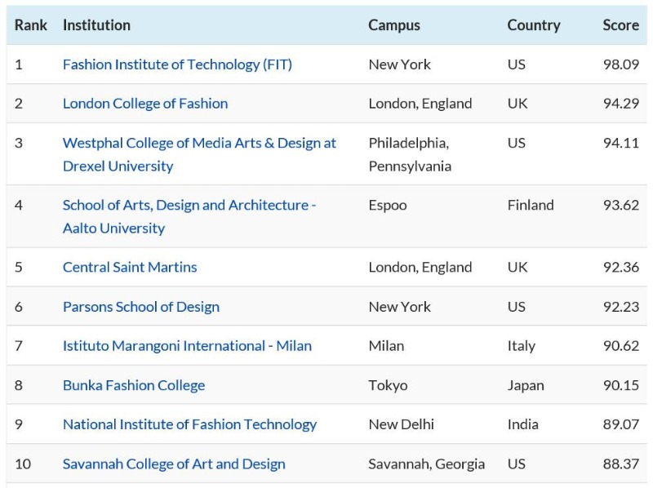
Task: Click the New Delhi campus cell
Action: click(x=402, y=424)
